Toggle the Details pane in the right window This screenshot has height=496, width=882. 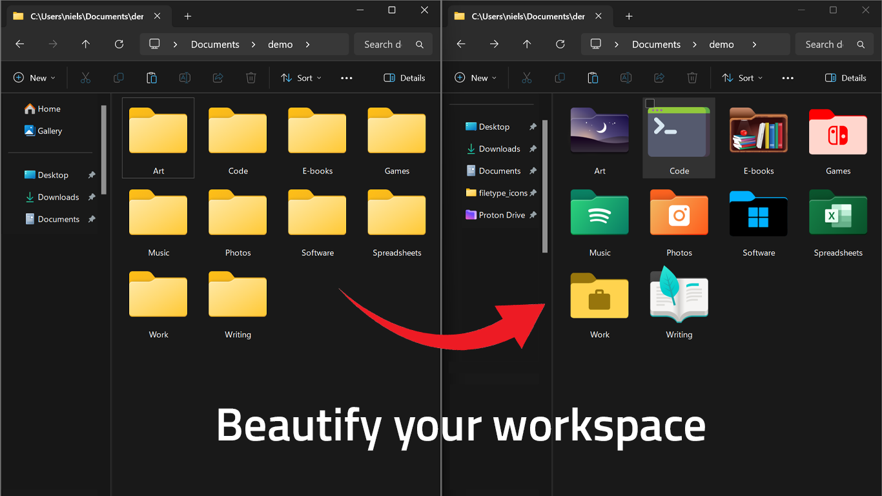coord(845,78)
